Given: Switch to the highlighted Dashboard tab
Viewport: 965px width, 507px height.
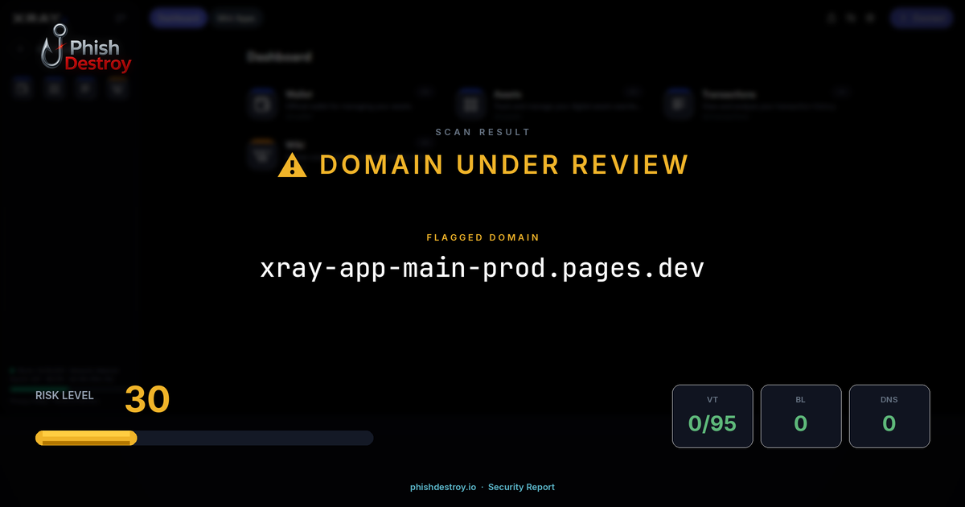Looking at the screenshot, I should pyautogui.click(x=179, y=18).
